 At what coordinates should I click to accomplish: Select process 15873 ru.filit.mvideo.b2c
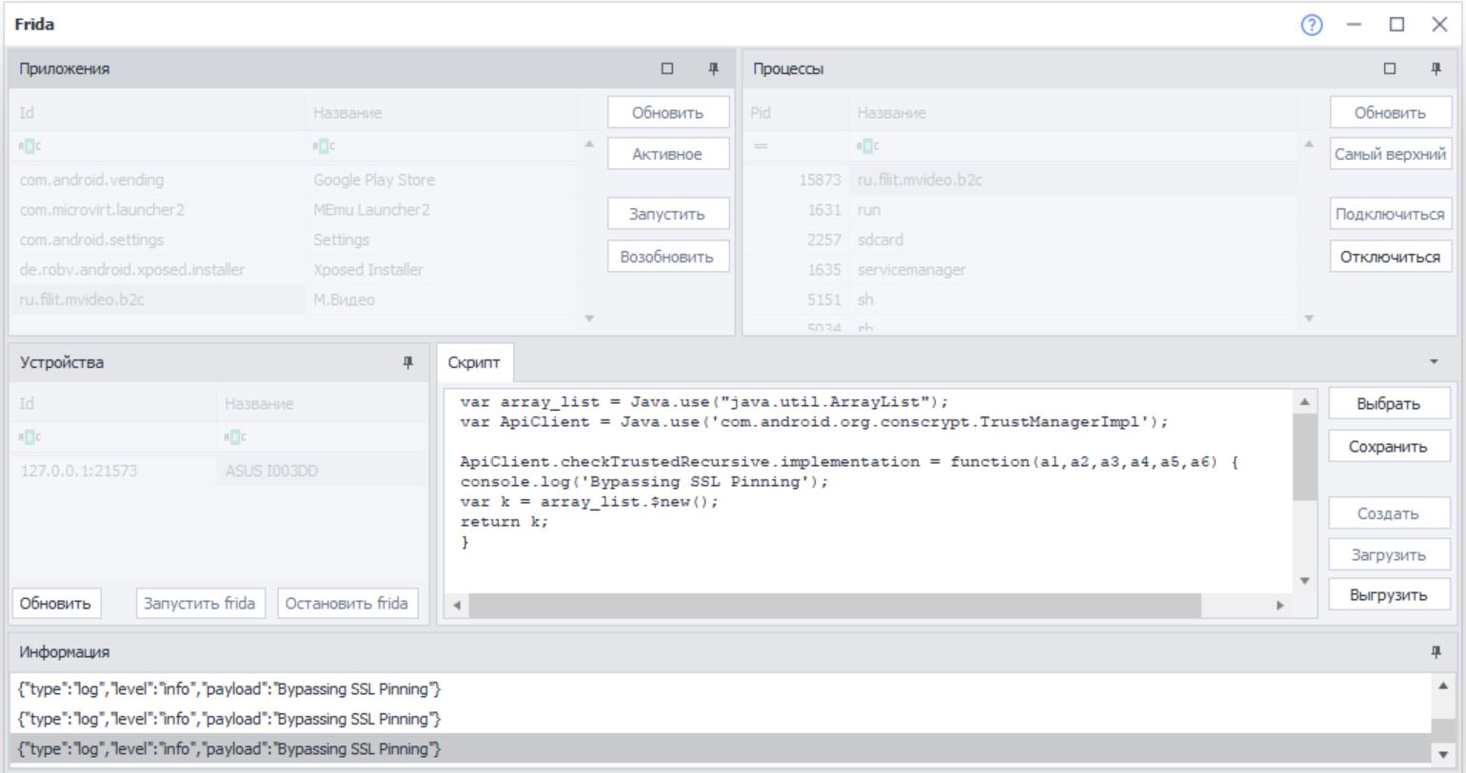coord(1020,180)
